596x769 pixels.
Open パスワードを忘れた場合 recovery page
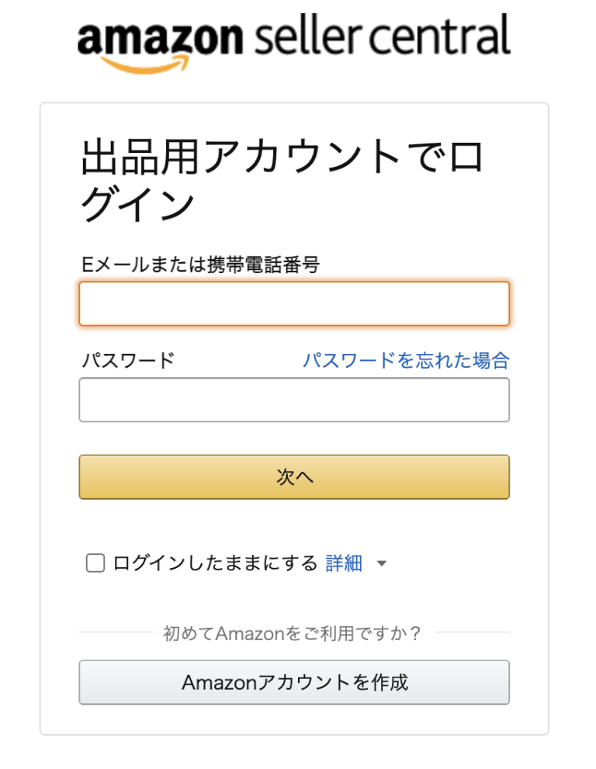407,360
